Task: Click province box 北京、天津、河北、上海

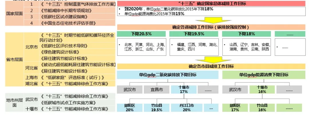Action: click(x=141, y=47)
